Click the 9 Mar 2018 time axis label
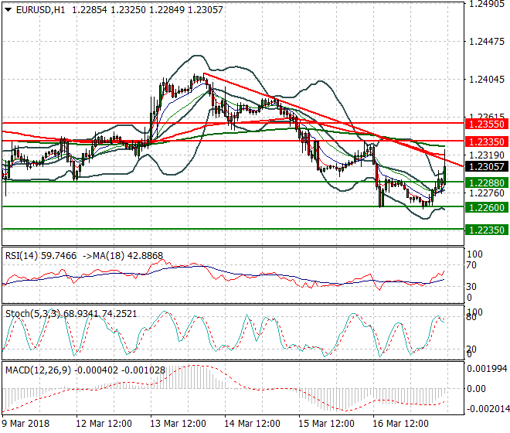The height and width of the screenshot is (433, 510). (x=25, y=424)
